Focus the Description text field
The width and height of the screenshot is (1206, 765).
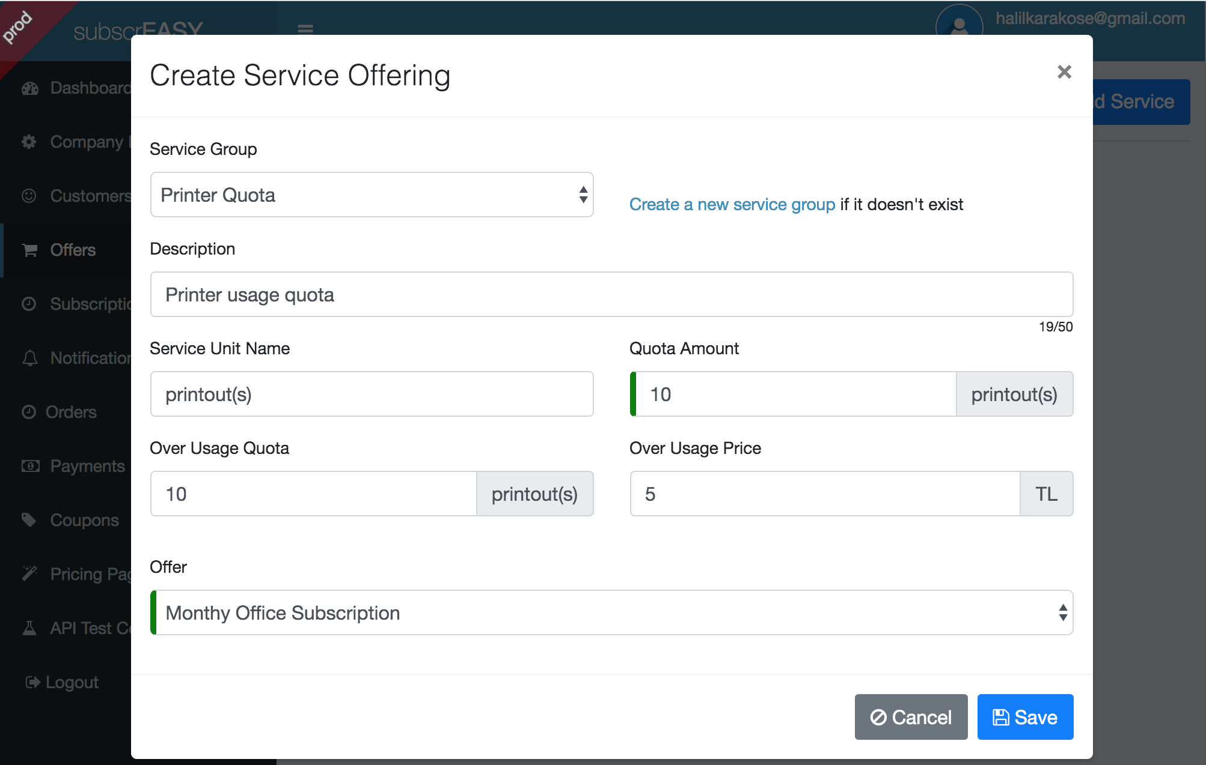coord(611,294)
